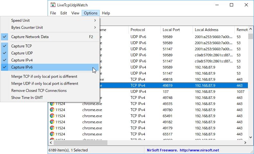
Task: Open the nirsoft.net link in status bar
Action: (199, 150)
